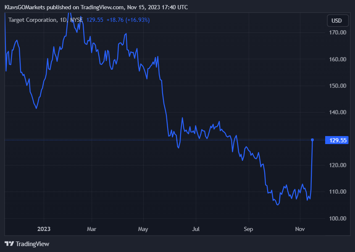The width and height of the screenshot is (355, 252).
Task: Click the 120.00 price axis label
Action: pos(338,165)
